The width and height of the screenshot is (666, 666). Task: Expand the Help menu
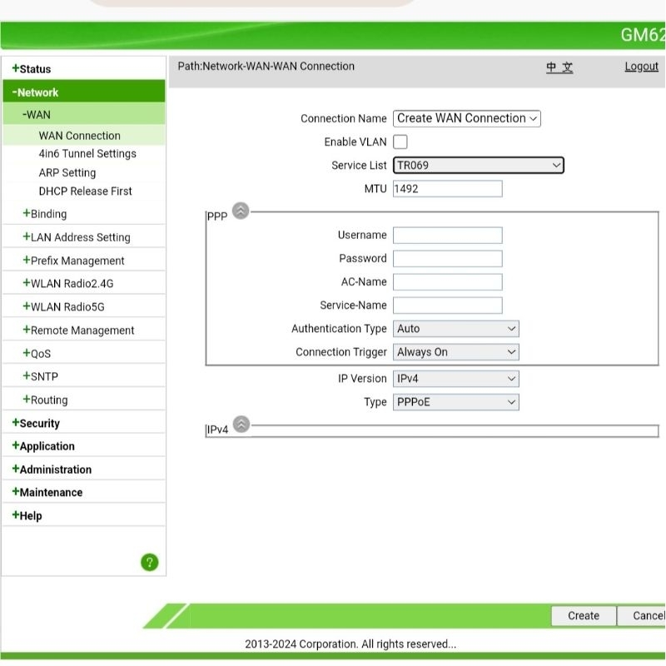27,515
